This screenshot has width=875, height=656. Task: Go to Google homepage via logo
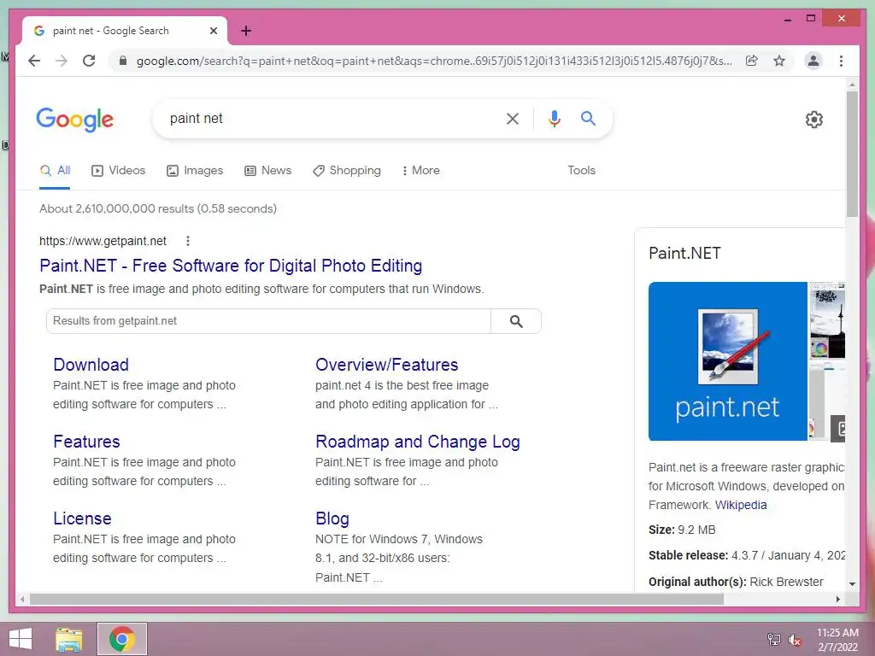pyautogui.click(x=75, y=120)
